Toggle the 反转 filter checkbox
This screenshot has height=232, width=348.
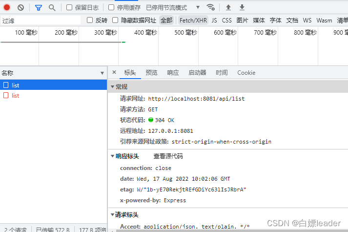click(90, 20)
